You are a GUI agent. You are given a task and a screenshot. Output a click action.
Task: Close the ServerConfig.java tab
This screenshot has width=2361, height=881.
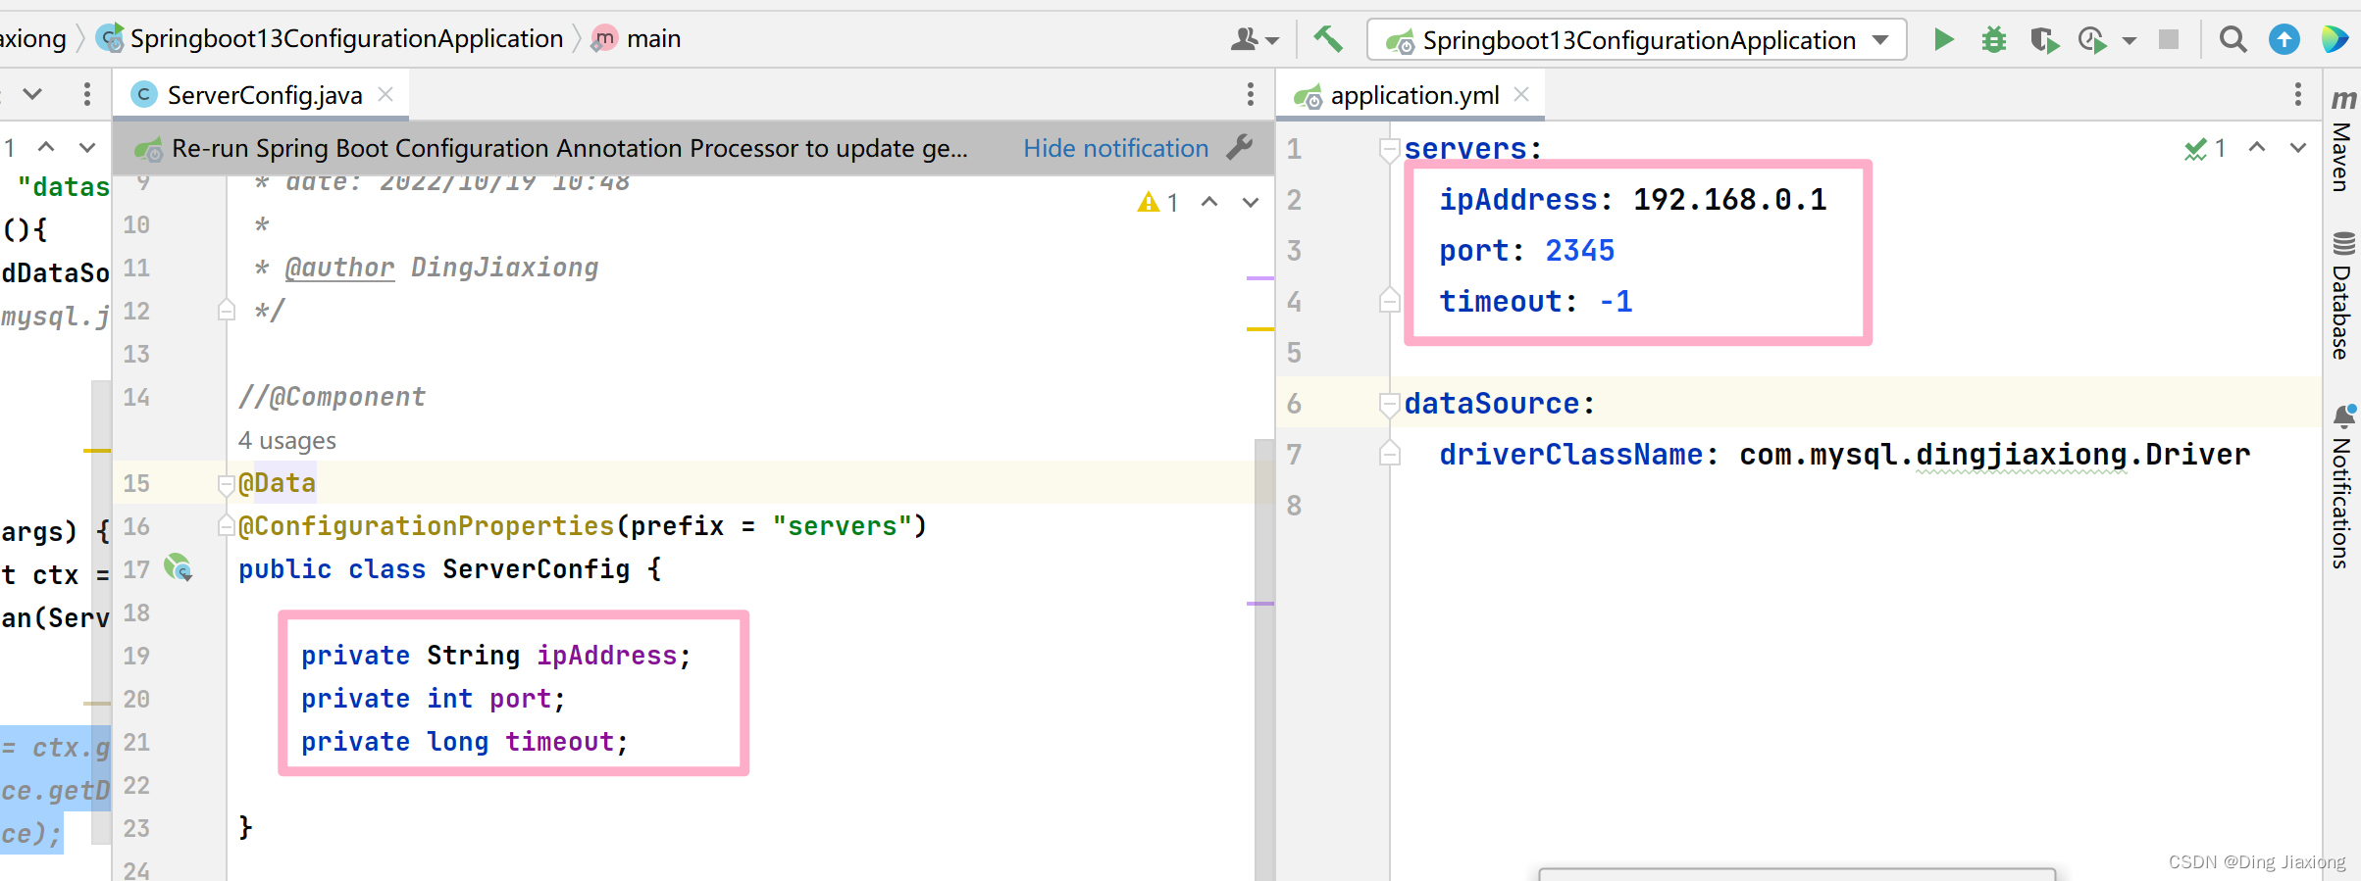pos(385,94)
